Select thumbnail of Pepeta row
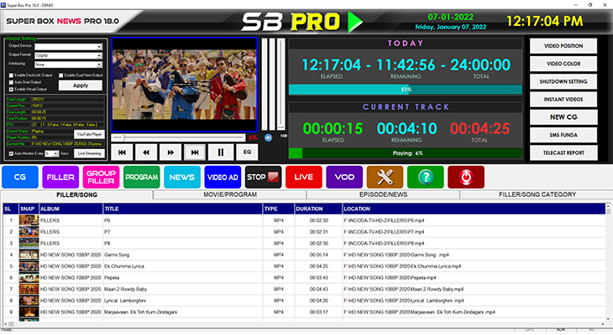 coord(29,278)
